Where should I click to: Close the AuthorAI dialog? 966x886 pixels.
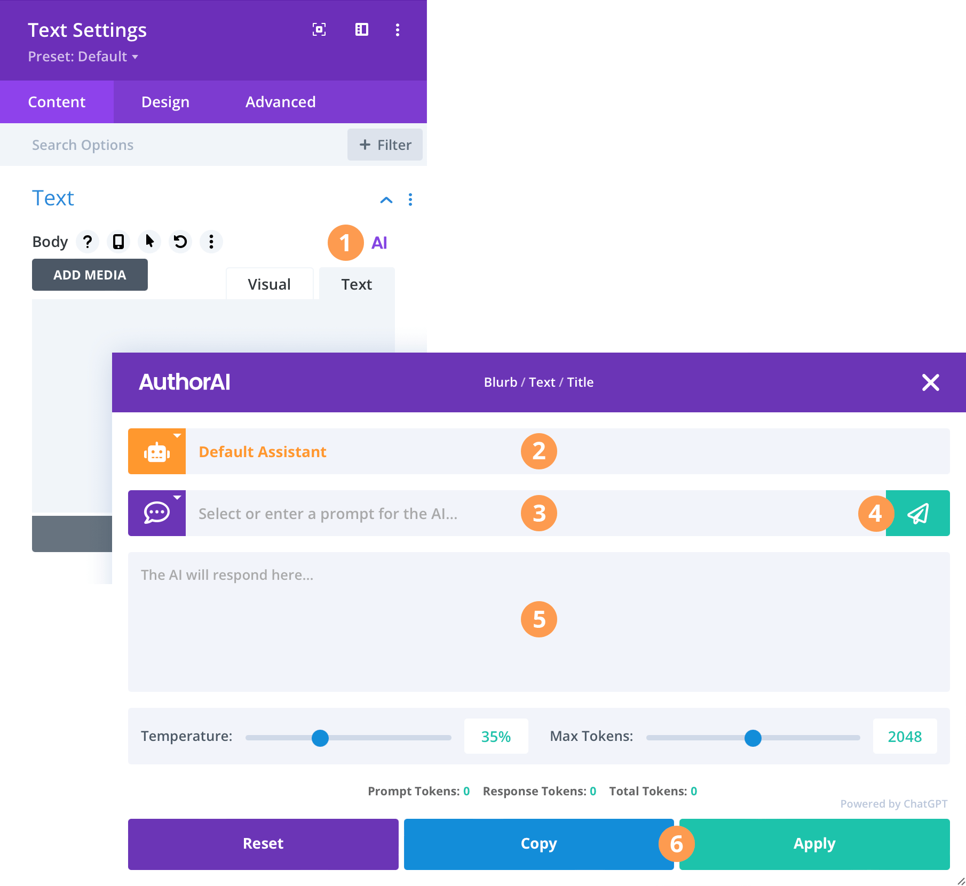point(931,382)
